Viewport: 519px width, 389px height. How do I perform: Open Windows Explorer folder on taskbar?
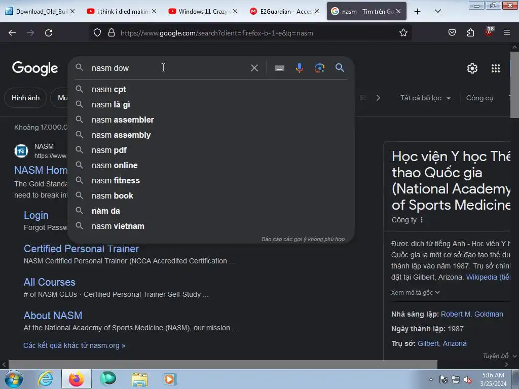coord(139,379)
